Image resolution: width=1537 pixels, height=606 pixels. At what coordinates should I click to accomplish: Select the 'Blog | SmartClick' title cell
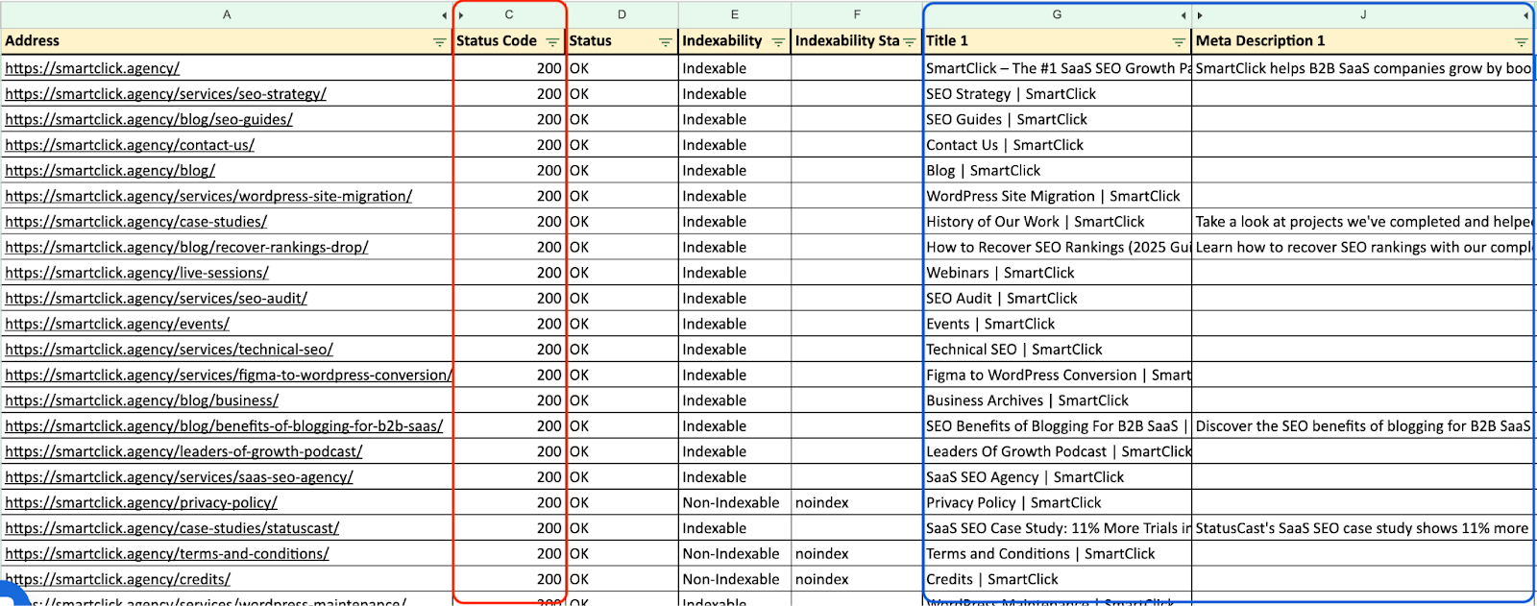(x=1057, y=170)
